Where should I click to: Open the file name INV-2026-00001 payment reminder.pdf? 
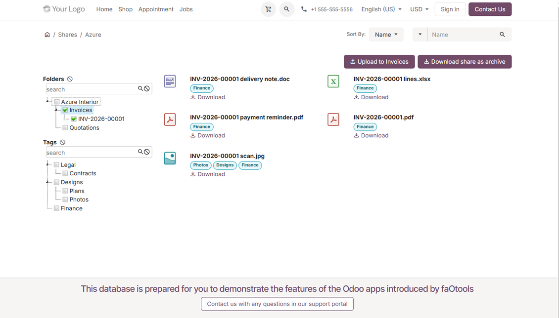(x=247, y=118)
